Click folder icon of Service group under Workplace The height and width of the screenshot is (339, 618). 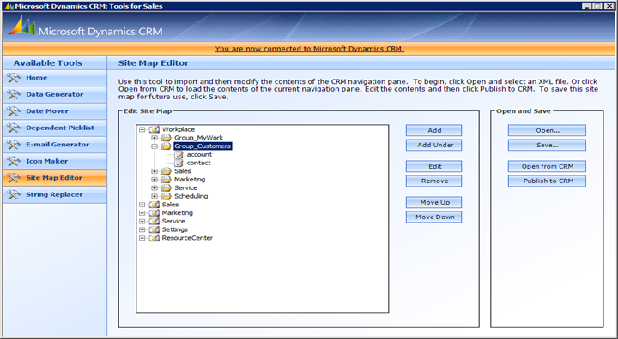[167, 188]
